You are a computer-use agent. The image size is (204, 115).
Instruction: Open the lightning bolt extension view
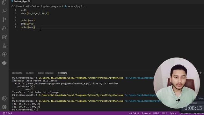click(x=4, y=54)
